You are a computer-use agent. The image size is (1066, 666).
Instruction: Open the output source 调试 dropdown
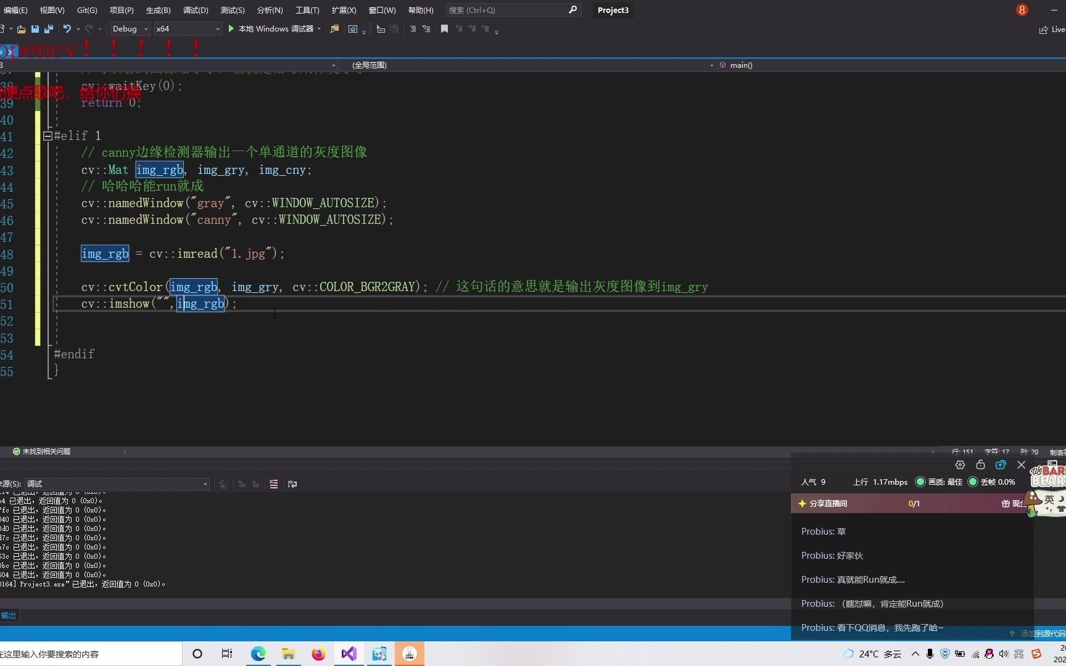[117, 484]
